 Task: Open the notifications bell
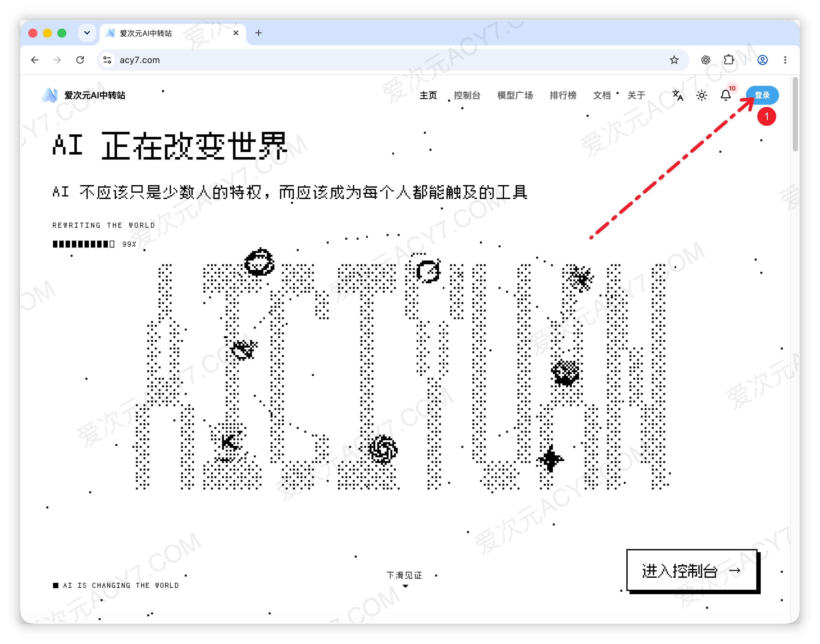[726, 95]
